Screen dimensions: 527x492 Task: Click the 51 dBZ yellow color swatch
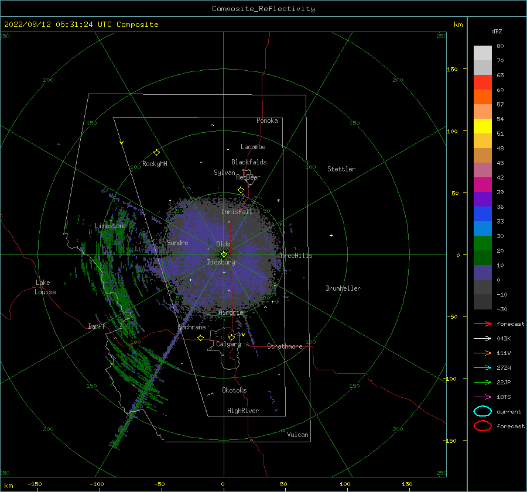(x=482, y=126)
